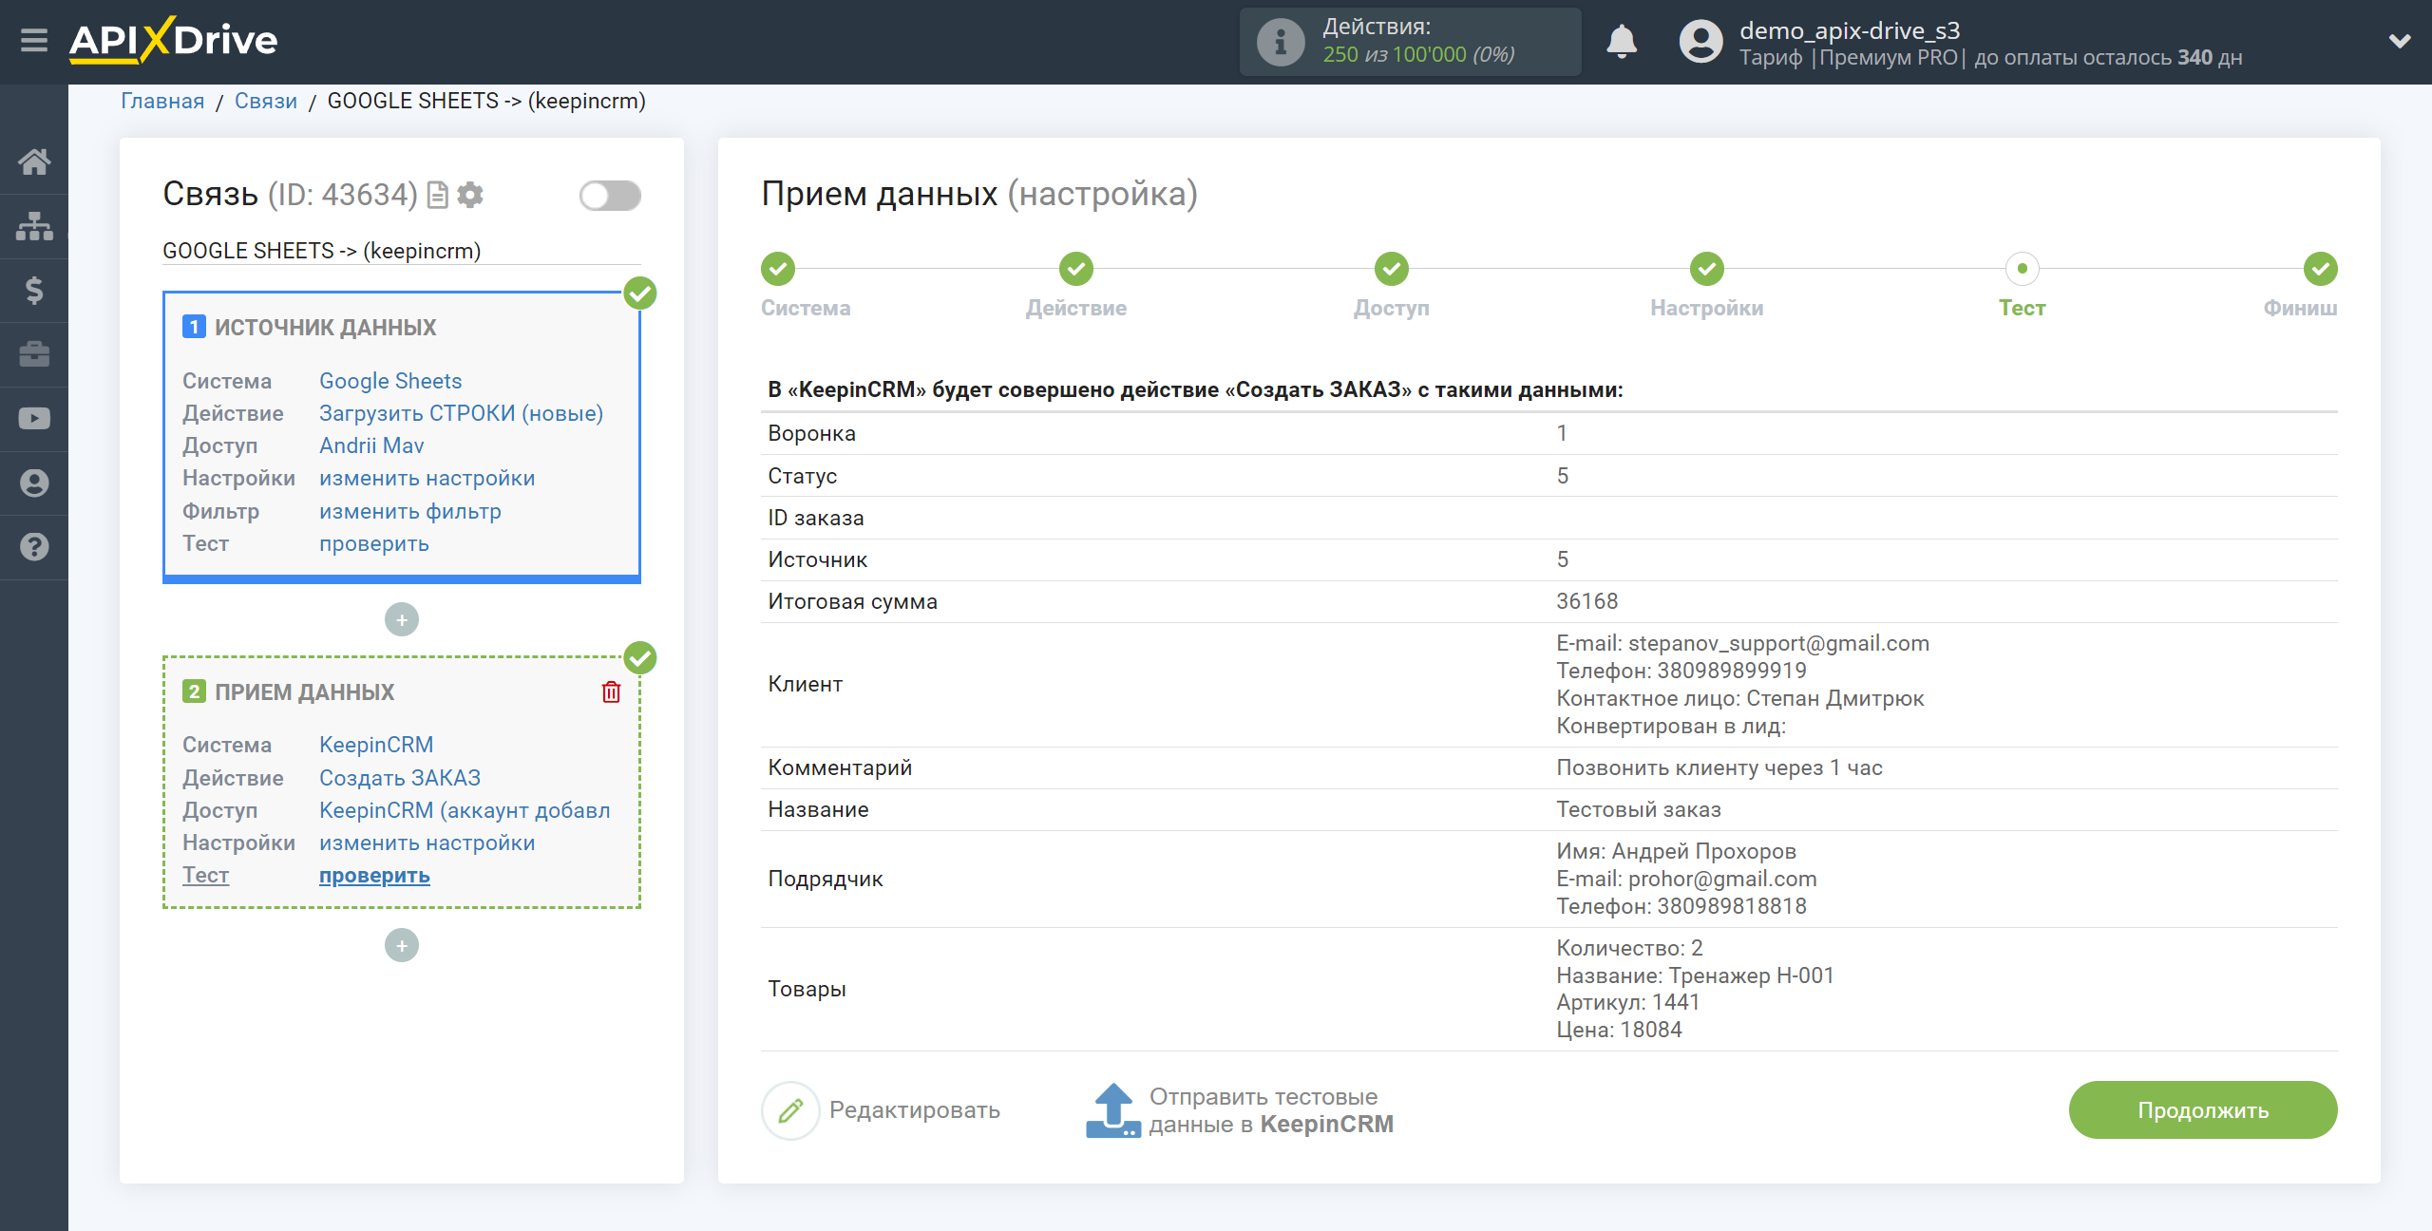Click the Редактировать label
The height and width of the screenshot is (1231, 2432).
(915, 1110)
